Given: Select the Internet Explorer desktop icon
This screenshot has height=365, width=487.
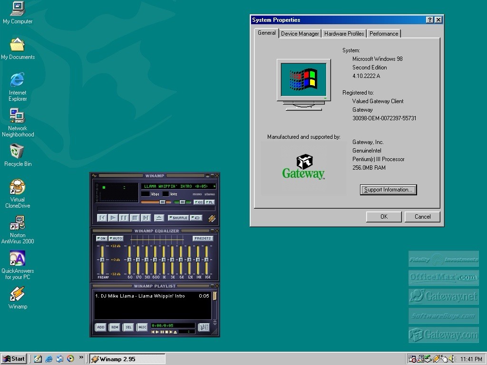Looking at the screenshot, I should (18, 87).
